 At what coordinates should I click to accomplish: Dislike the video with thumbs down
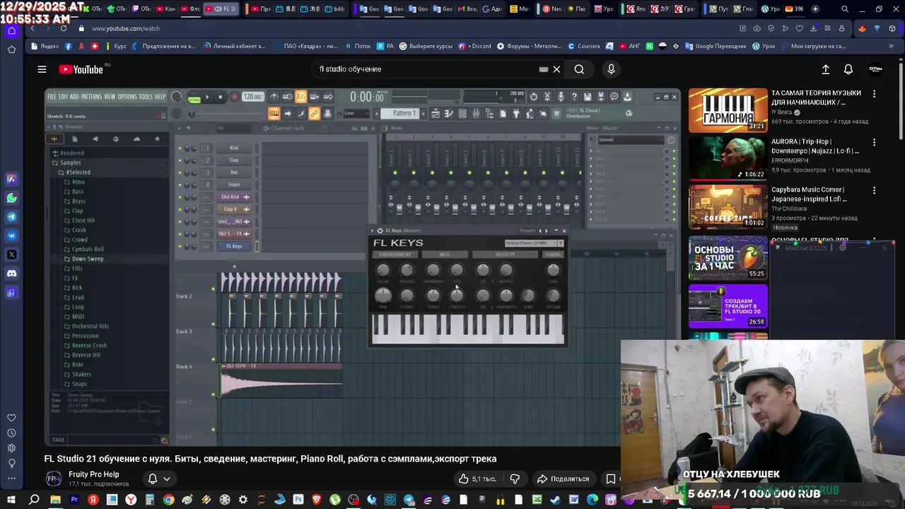click(x=515, y=479)
